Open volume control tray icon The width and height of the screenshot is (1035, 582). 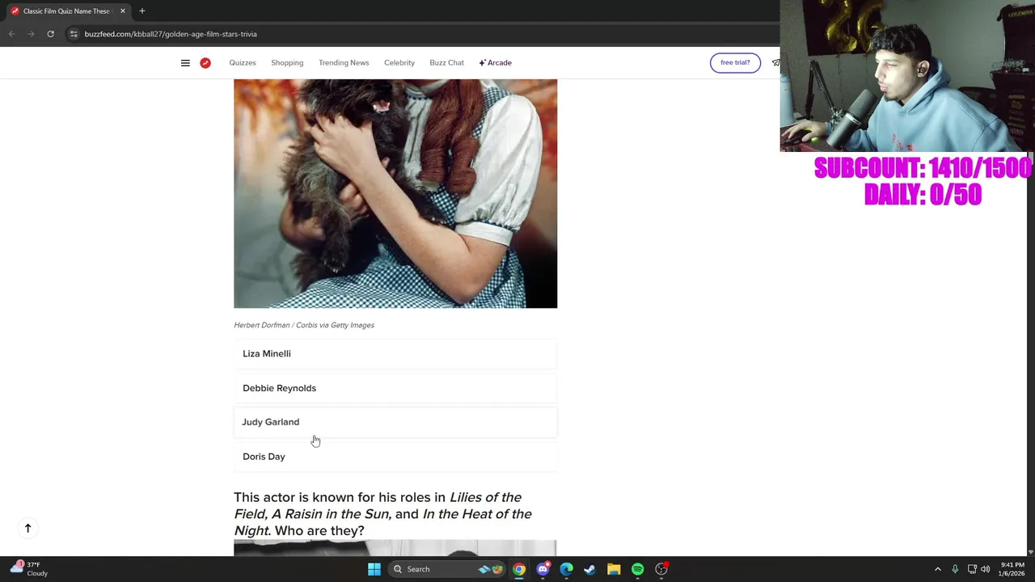985,569
